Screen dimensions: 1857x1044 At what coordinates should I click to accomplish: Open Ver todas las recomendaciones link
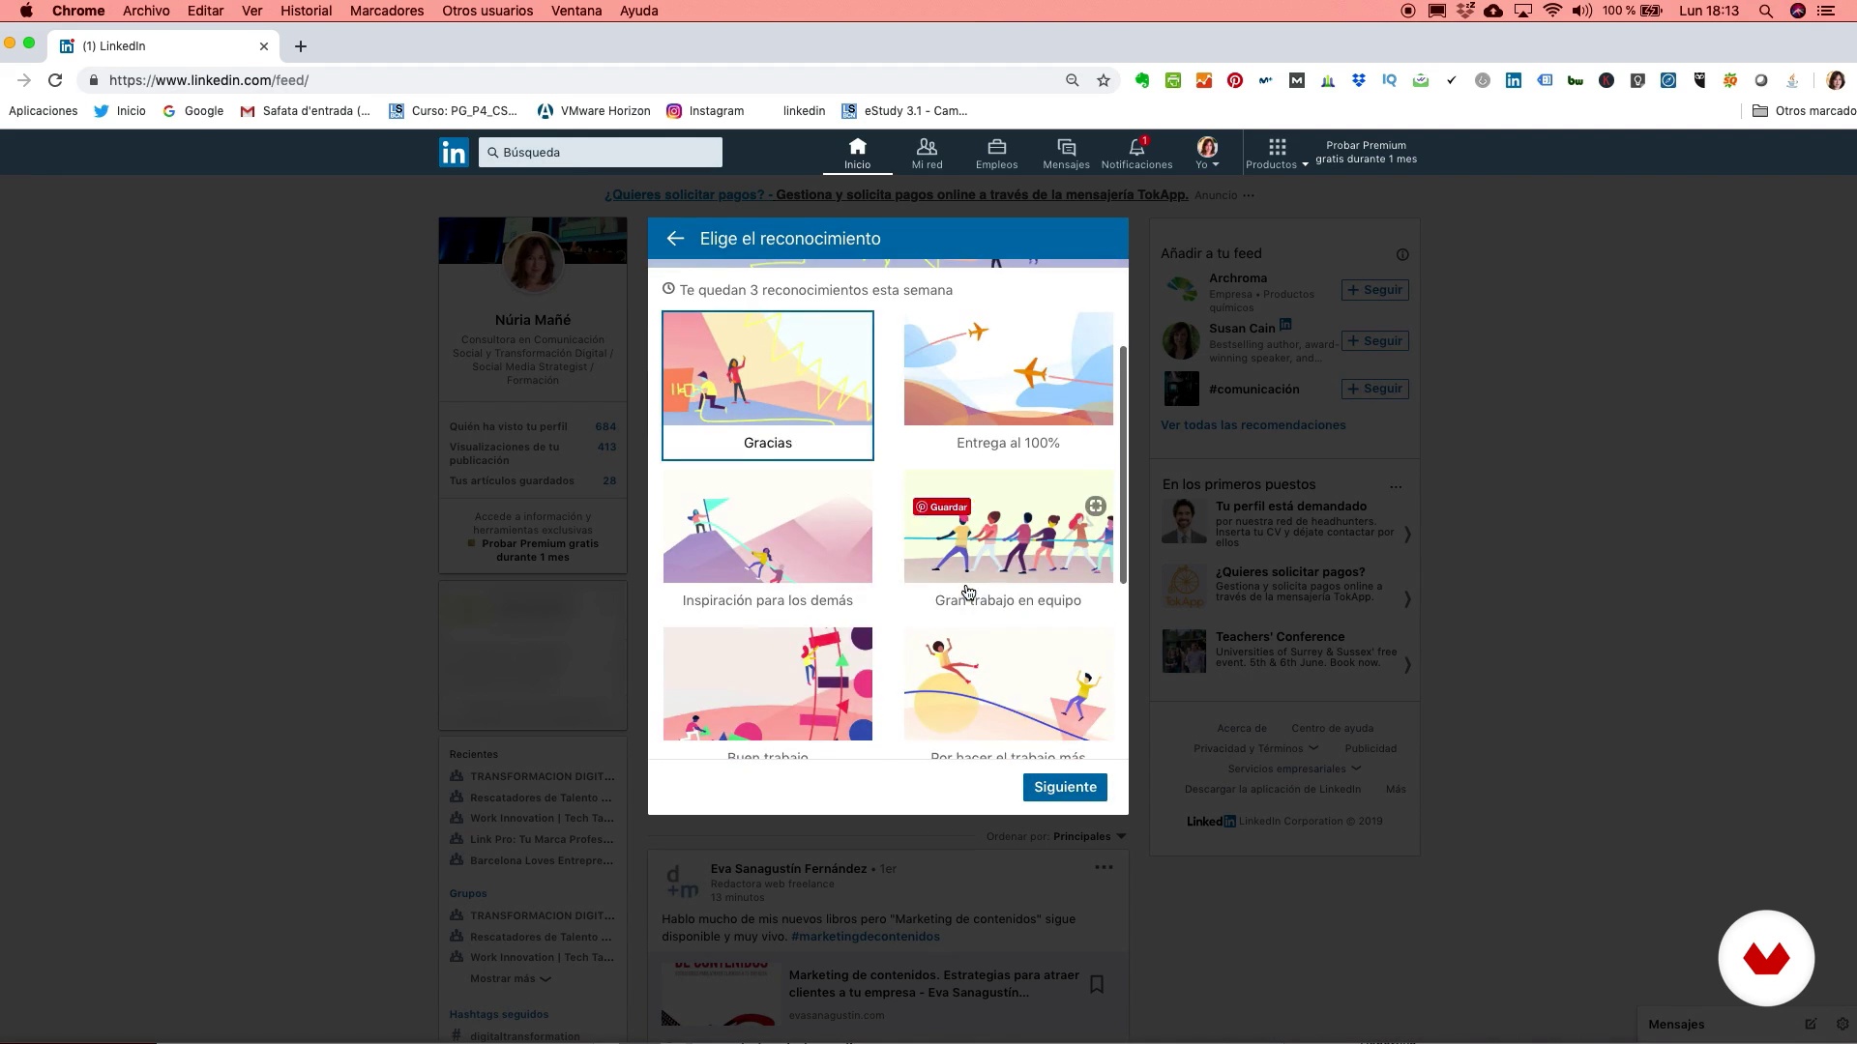coord(1253,425)
